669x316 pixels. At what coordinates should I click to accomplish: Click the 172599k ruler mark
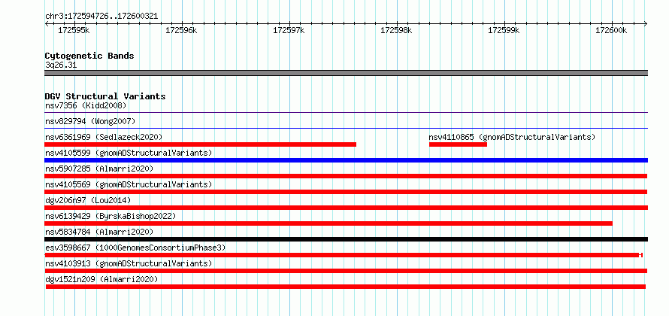pyautogui.click(x=504, y=30)
